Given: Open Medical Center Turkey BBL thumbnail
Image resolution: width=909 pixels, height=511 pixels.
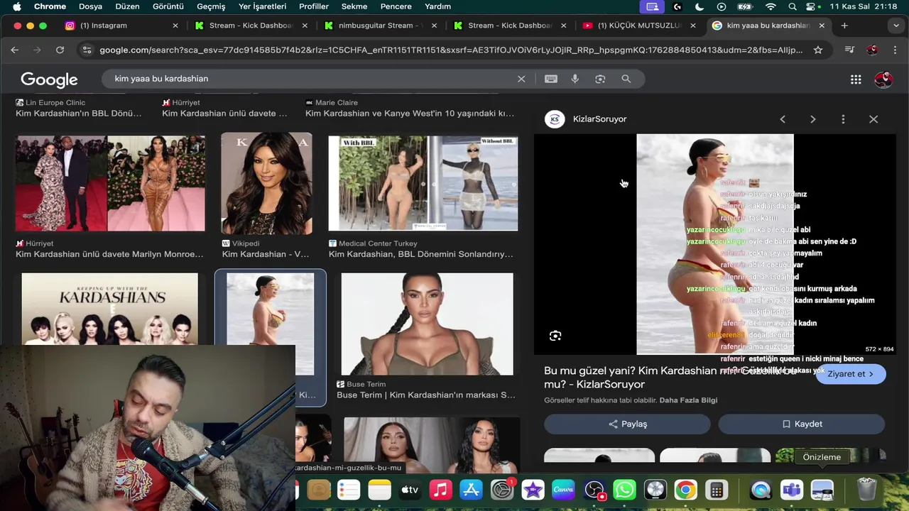Looking at the screenshot, I should coord(423,183).
